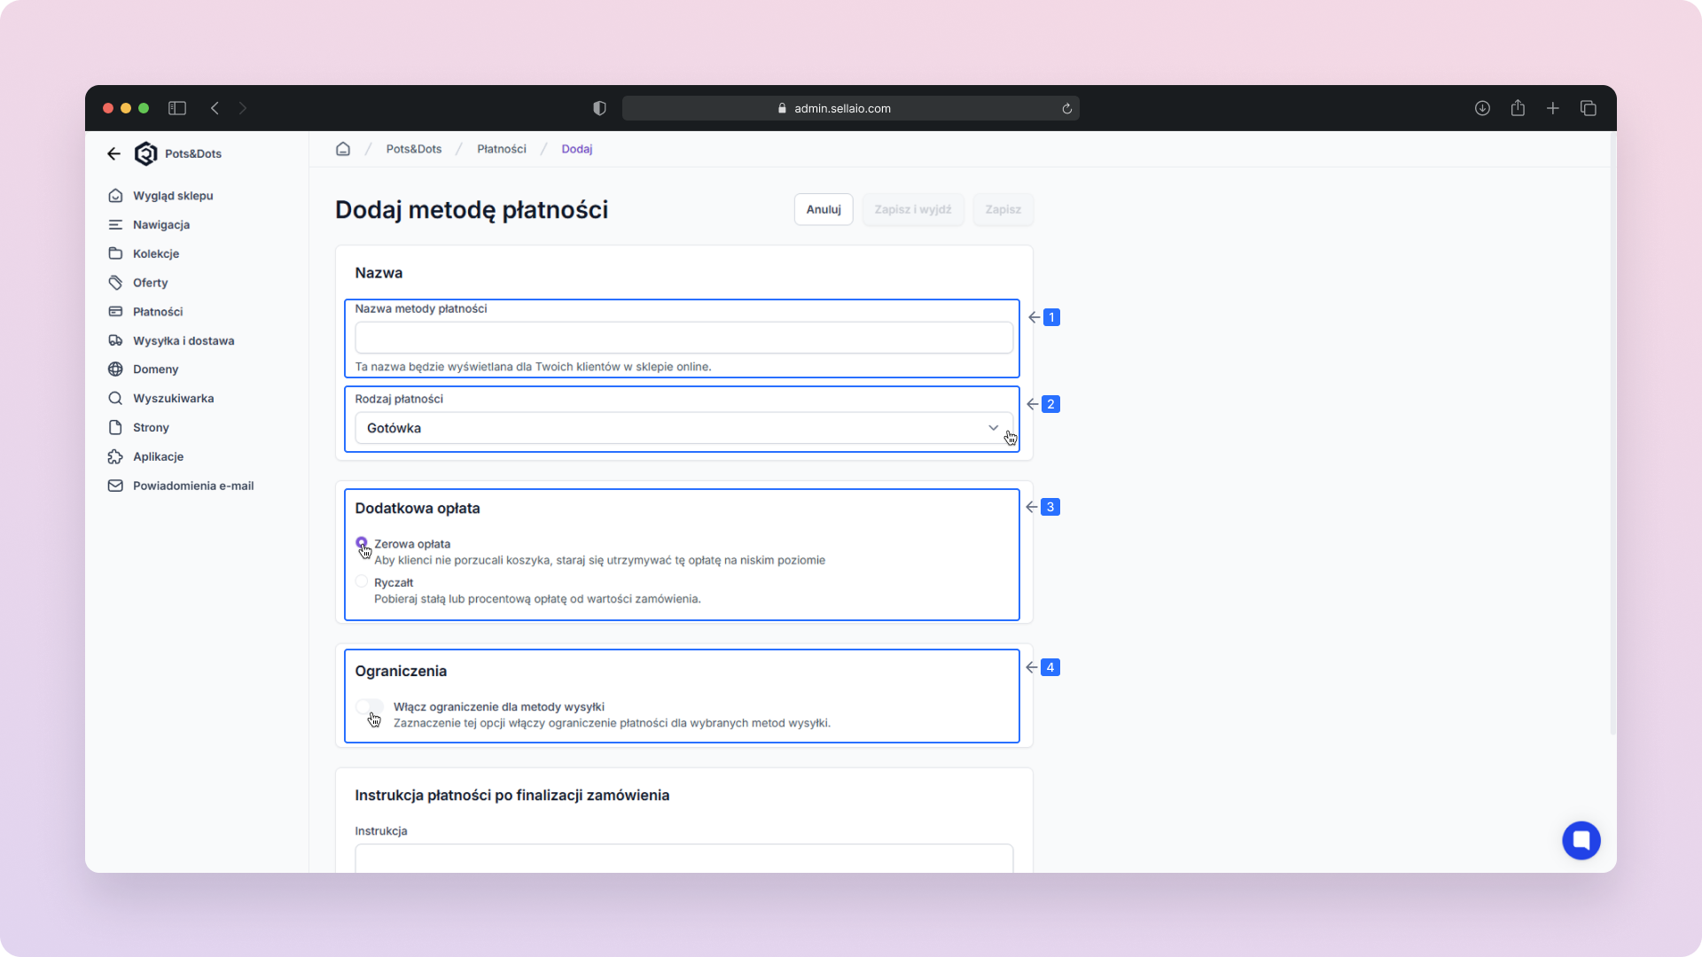Open Powiadomienia e-mail in the sidebar

click(x=193, y=486)
